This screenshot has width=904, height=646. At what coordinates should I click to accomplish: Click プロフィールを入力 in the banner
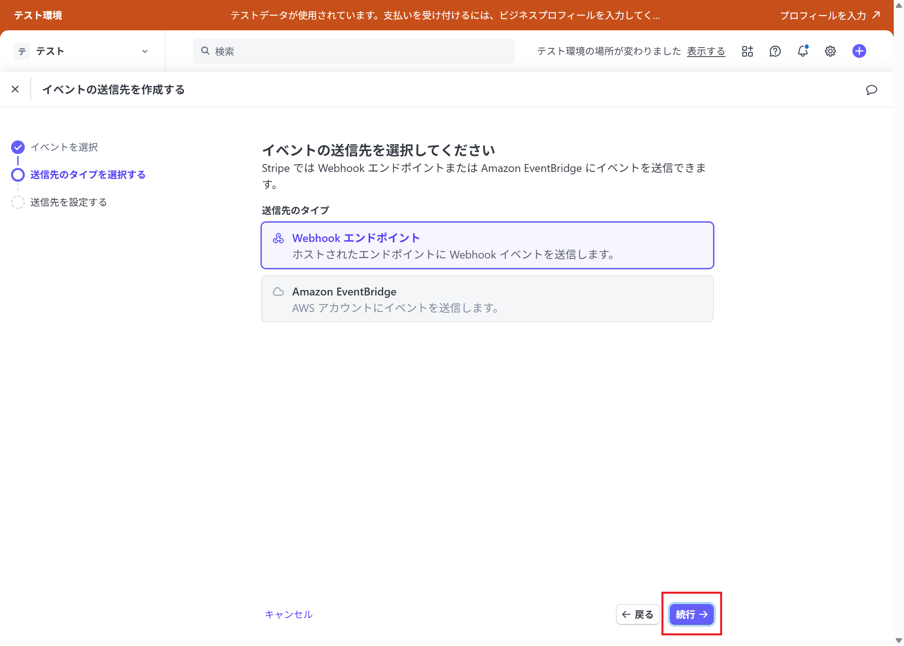(829, 15)
